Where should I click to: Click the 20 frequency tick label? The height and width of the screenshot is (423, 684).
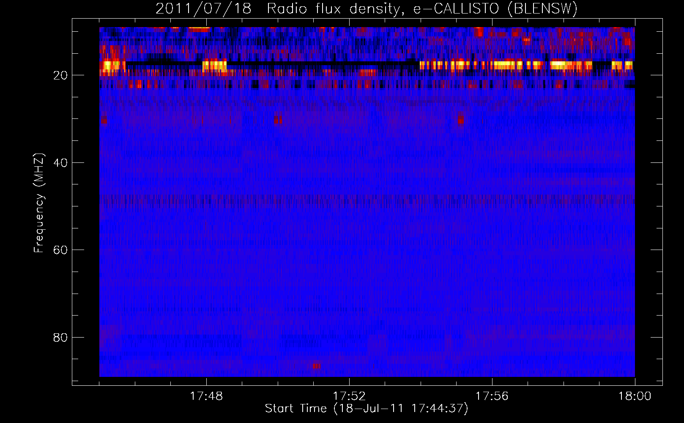point(60,75)
